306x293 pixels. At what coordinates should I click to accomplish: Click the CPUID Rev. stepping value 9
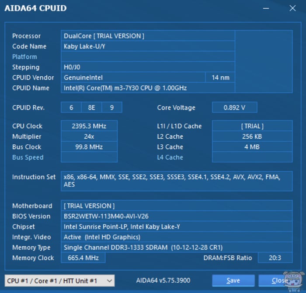coord(112,107)
